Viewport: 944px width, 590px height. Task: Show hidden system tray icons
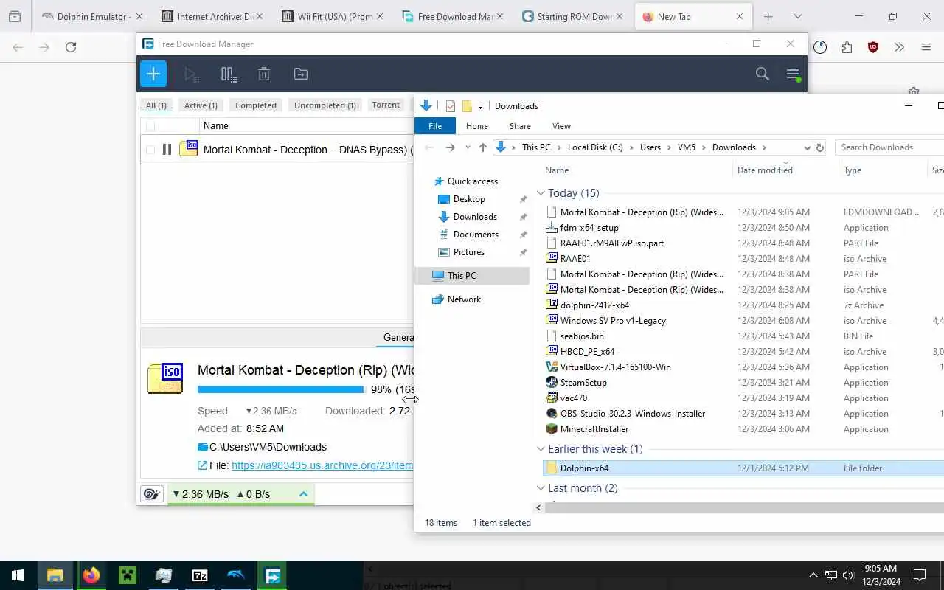(813, 576)
